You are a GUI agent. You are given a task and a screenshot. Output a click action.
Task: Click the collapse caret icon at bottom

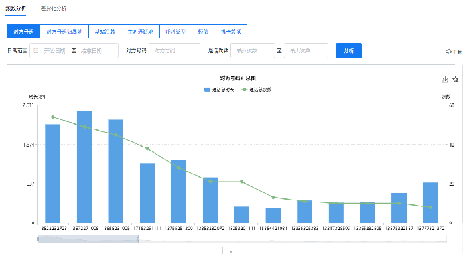point(231,252)
